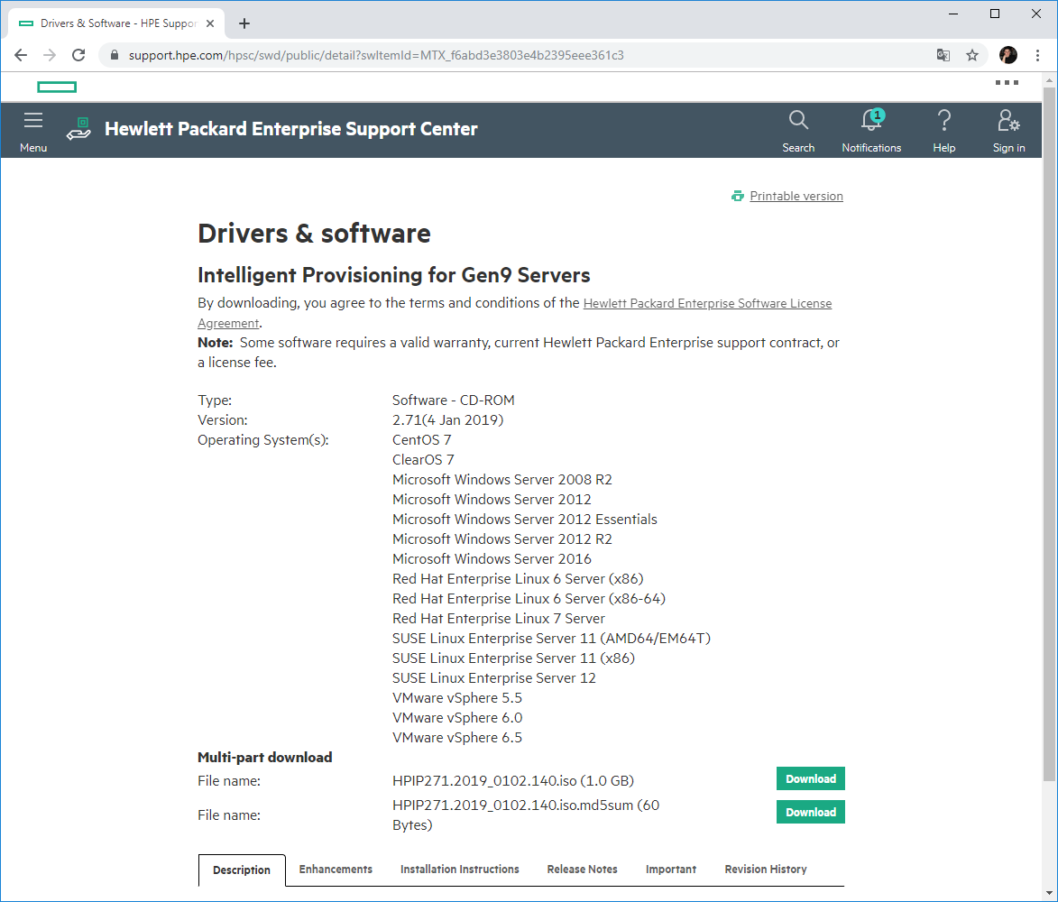Click the page vertical scrollbar thumb
Screen dimensions: 1058x902
pos(1049,433)
